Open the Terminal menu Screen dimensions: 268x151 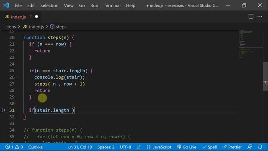click(112, 5)
